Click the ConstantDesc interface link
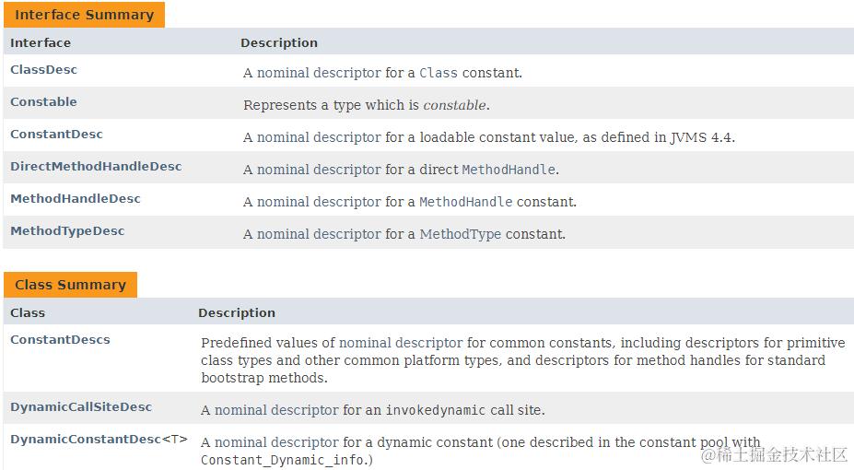 56,135
